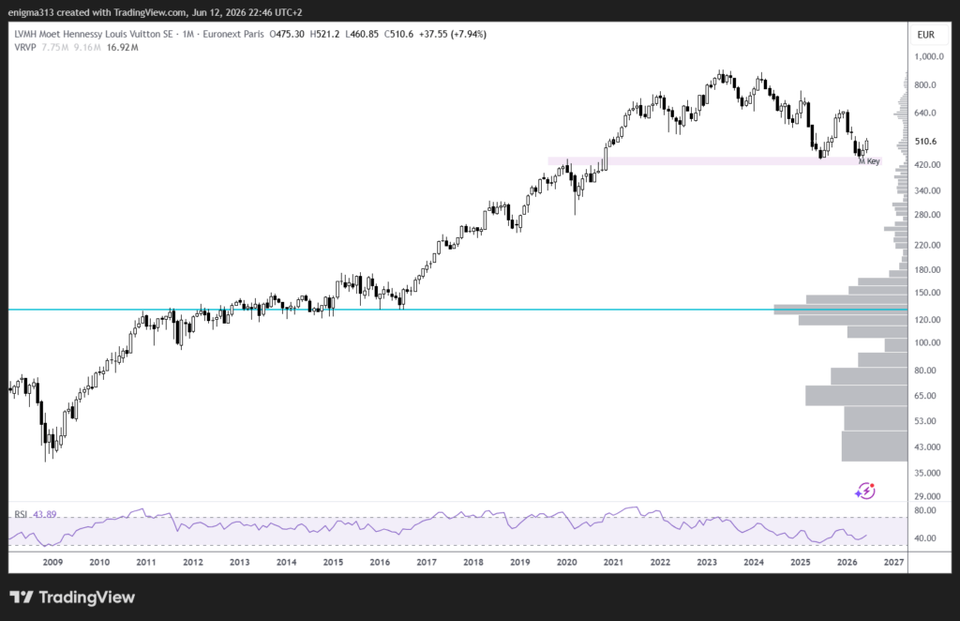Click the purple AI sparkle icon
Image resolution: width=960 pixels, height=621 pixels.
click(x=865, y=491)
